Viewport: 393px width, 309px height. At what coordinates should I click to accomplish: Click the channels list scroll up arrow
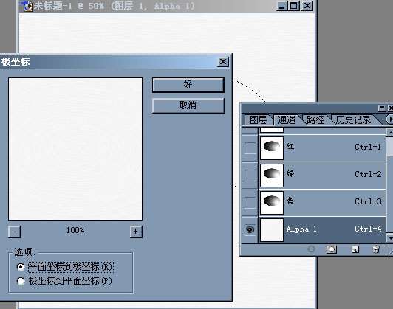point(390,132)
